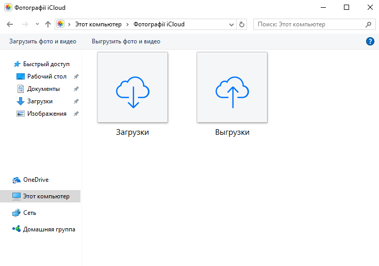Select Быстрый доступ in the sidebar
The height and width of the screenshot is (266, 379).
(x=46, y=64)
